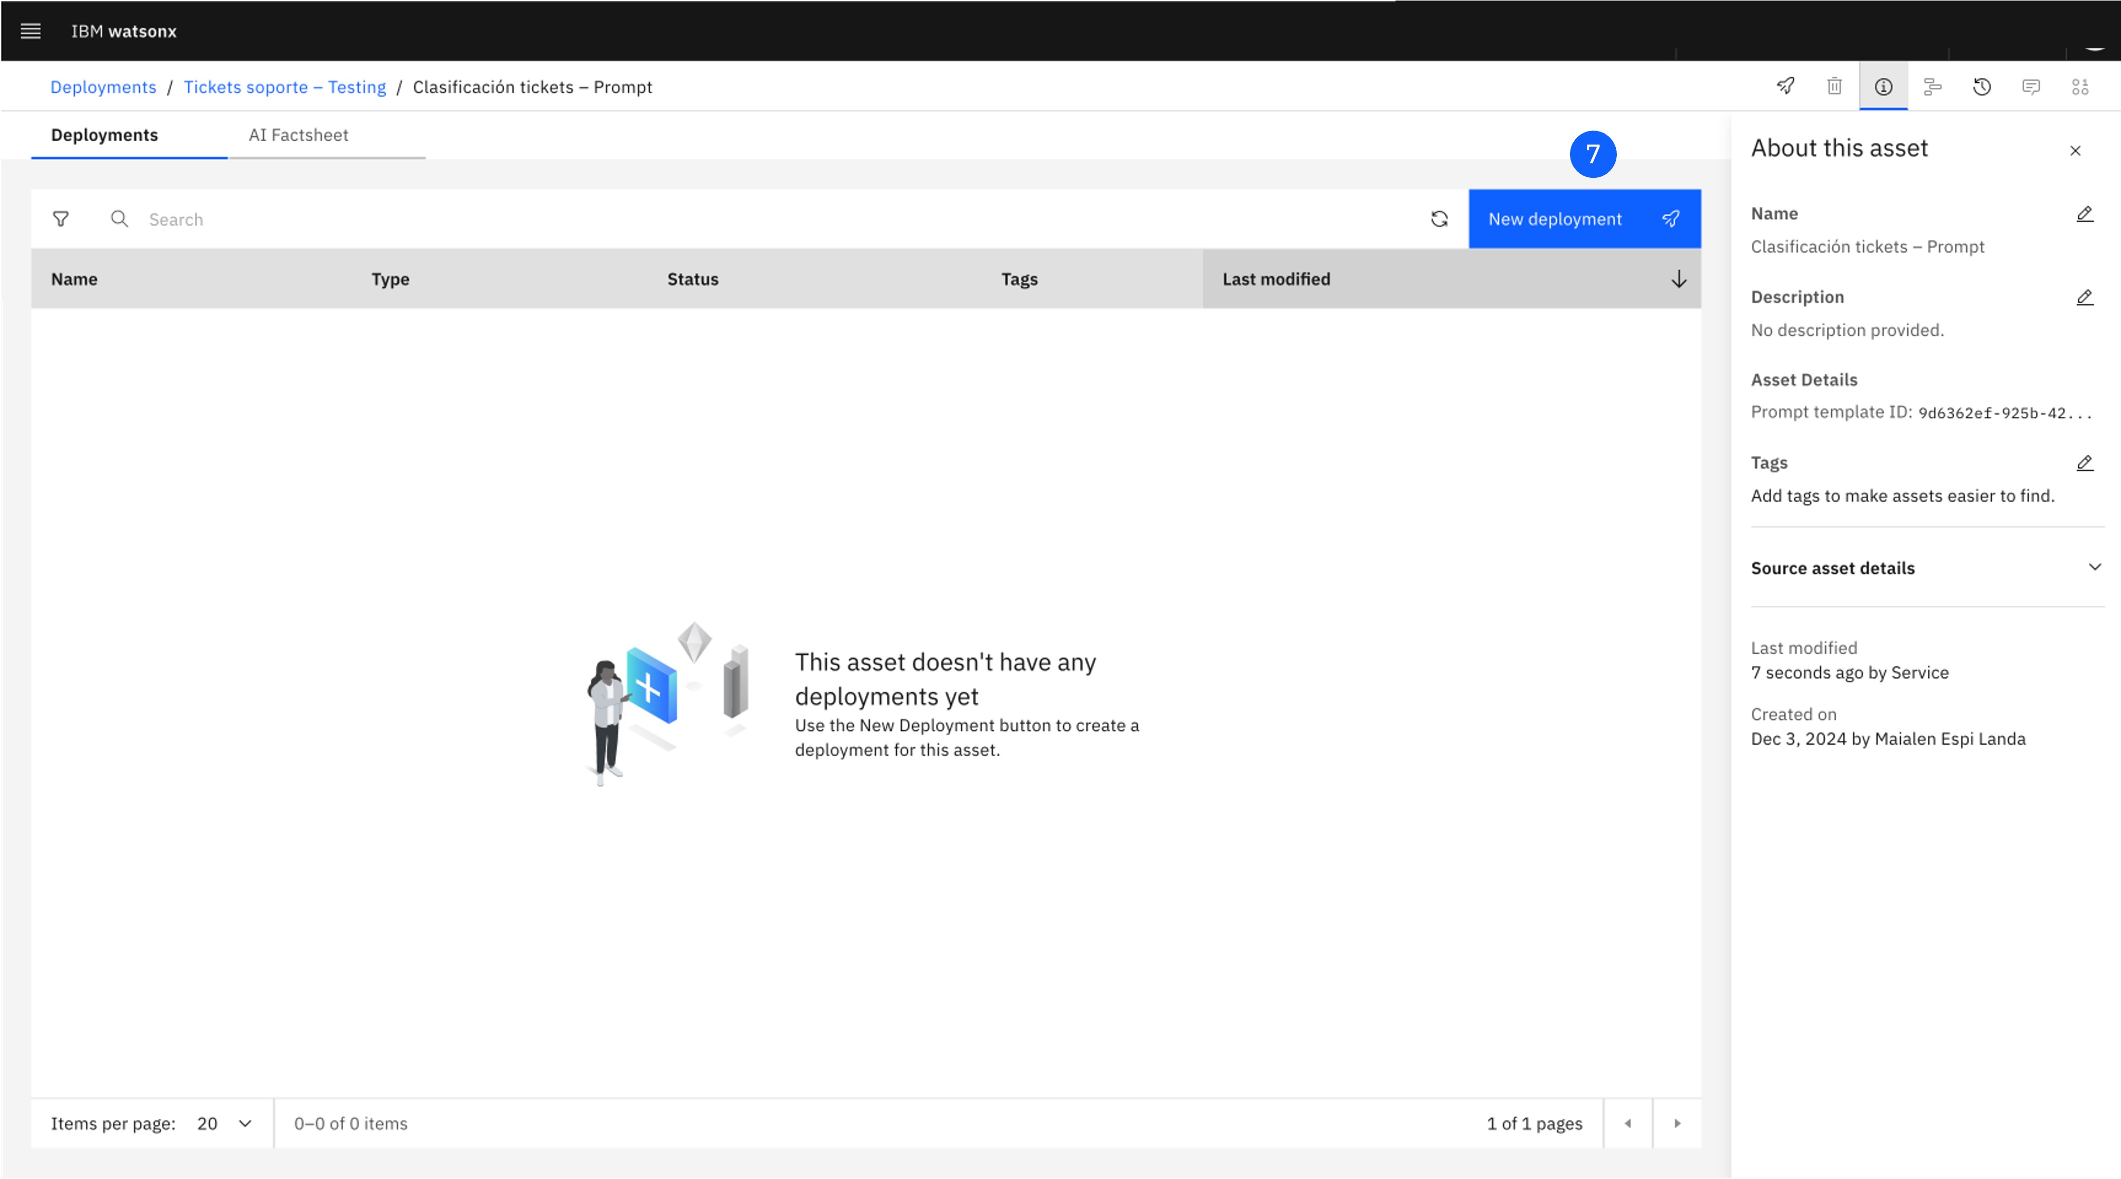Click 'Clasificación tickets – Prompt' breadcrumb text
This screenshot has width=2121, height=1179.
point(532,87)
